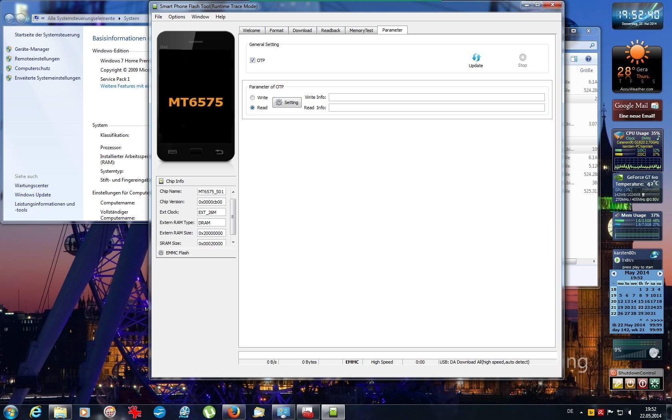Go to previous month in calendar gadget
The width and height of the screenshot is (672, 420).
[614, 274]
